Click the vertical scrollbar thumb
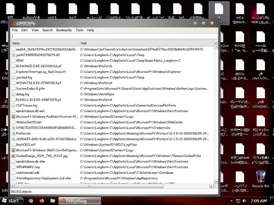This screenshot has width=274, height=205. click(x=216, y=47)
